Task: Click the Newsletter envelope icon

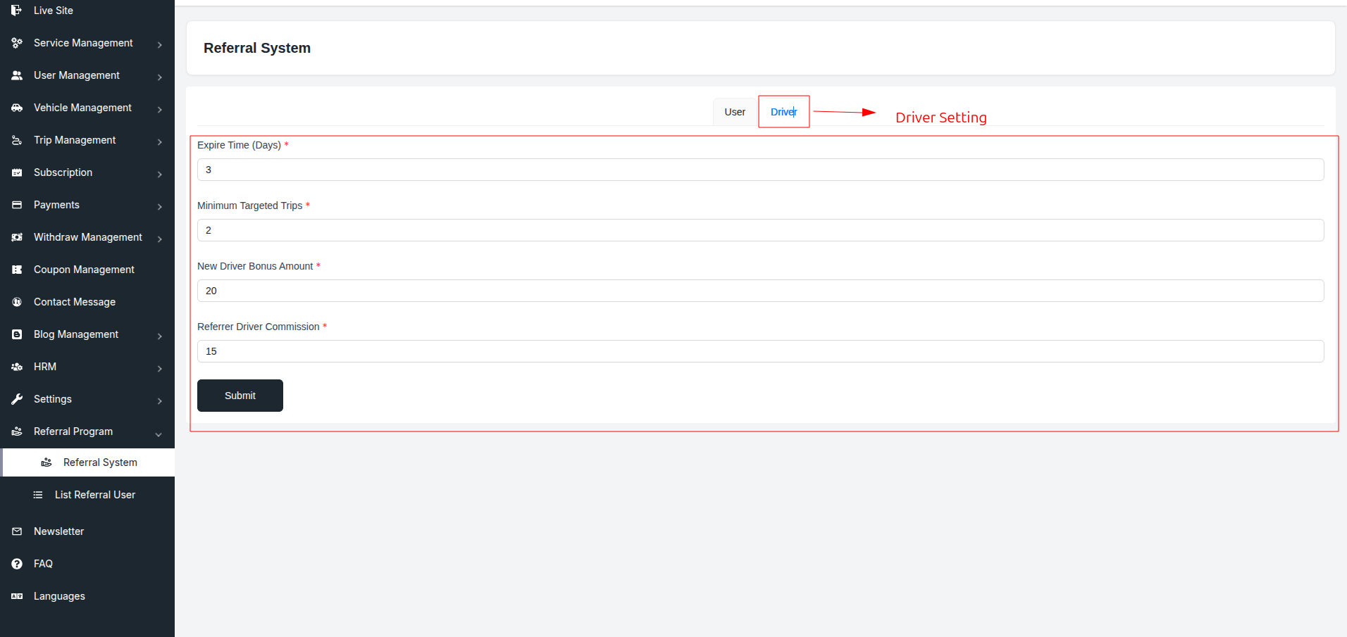Action: click(17, 531)
